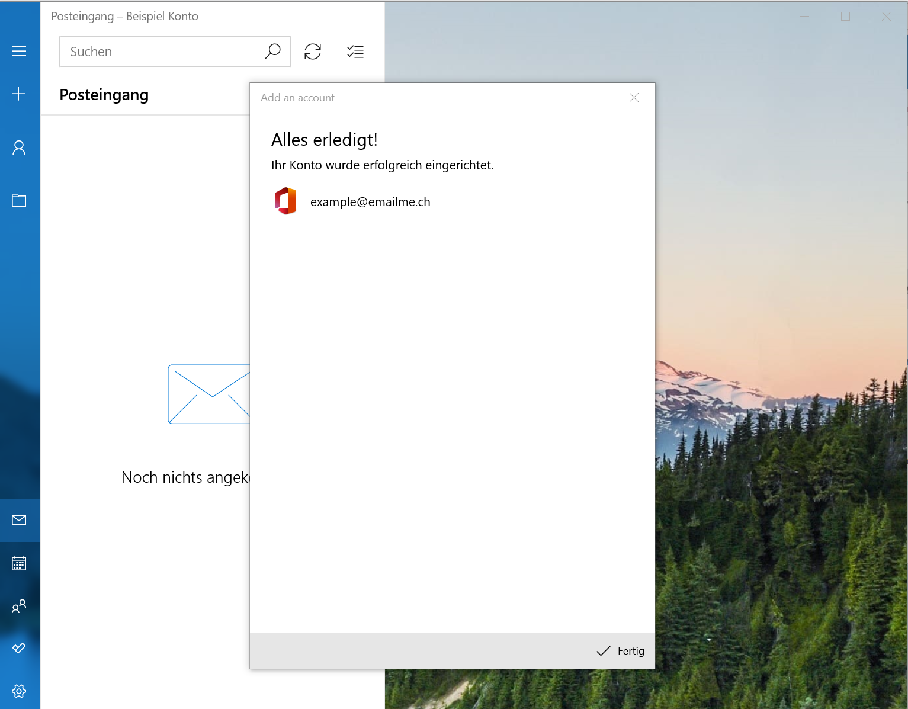
Task: Close the Add an account dialog
Action: pyautogui.click(x=634, y=97)
